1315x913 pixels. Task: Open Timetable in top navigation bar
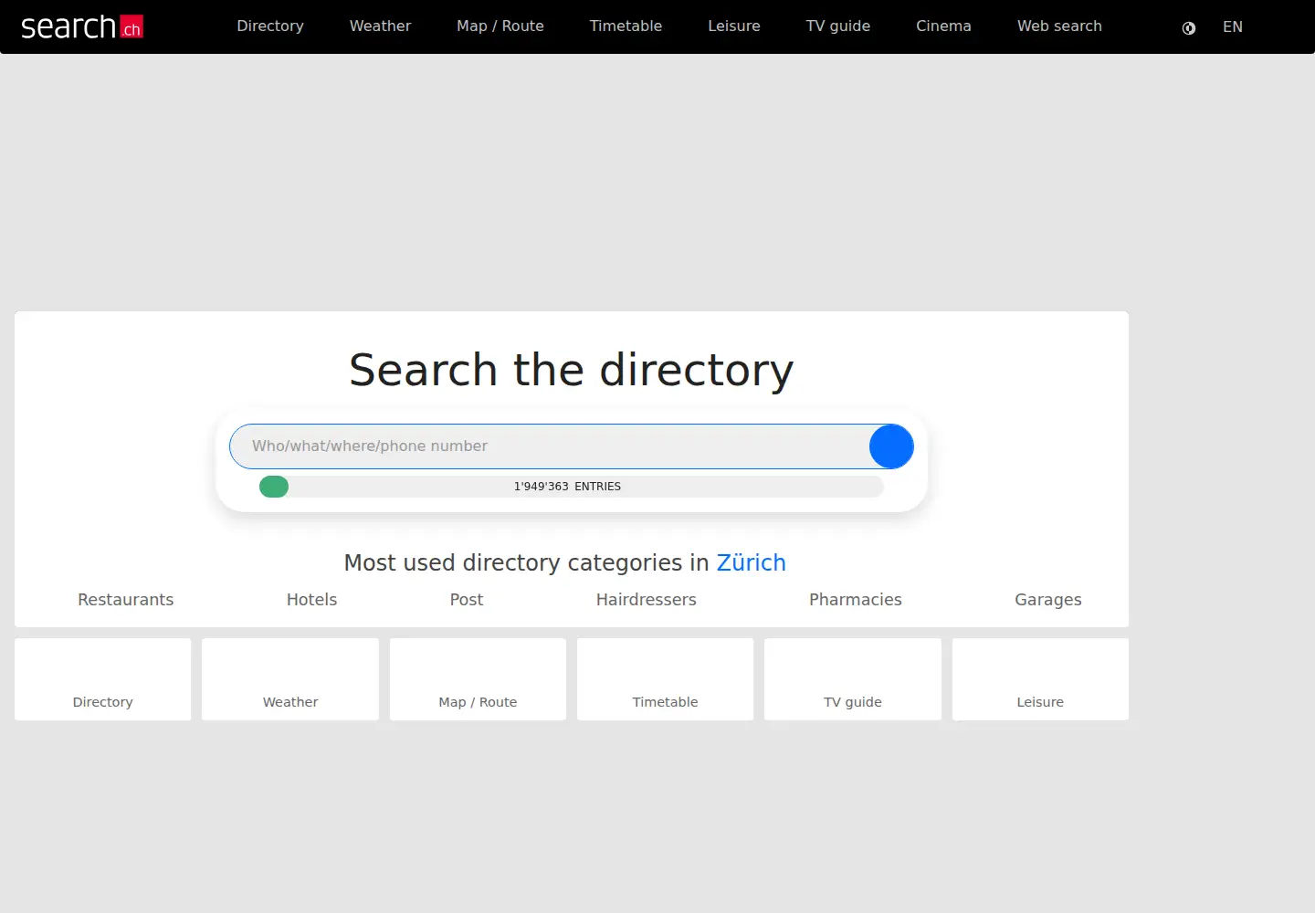pos(626,26)
